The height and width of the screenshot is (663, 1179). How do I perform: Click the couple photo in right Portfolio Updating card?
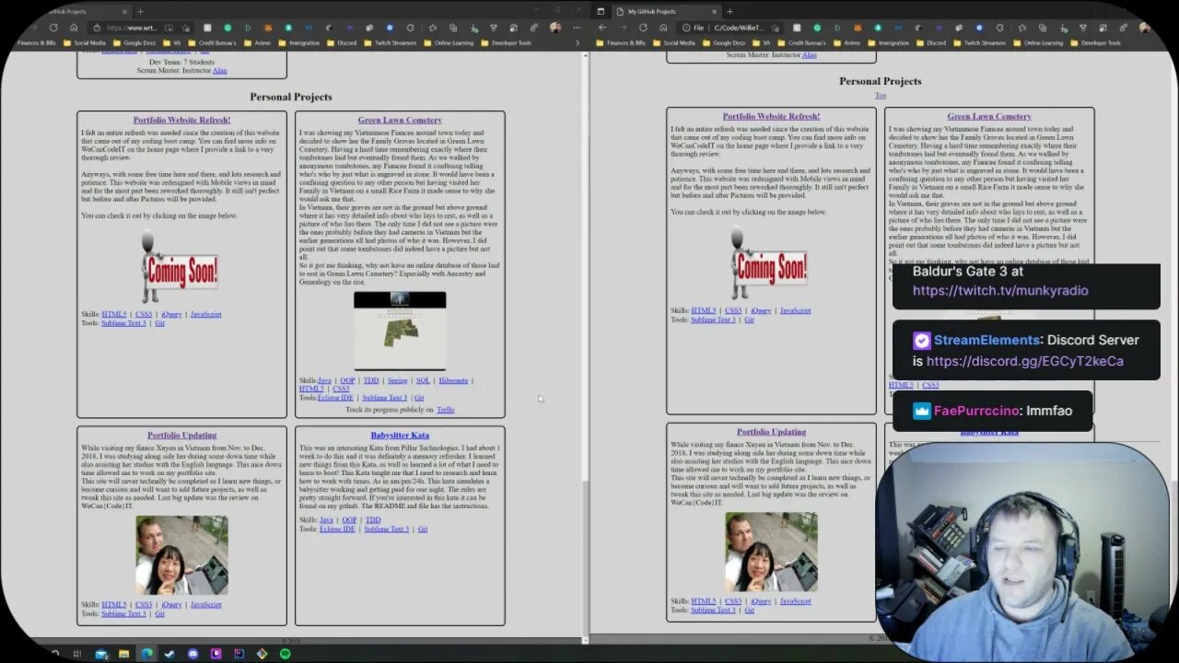click(771, 552)
